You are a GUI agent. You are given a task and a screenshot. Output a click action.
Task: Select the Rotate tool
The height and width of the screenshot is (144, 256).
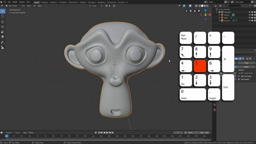pos(3,27)
